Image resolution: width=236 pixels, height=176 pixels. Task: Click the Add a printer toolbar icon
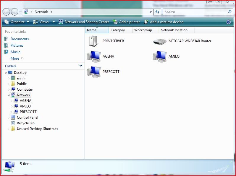point(115,22)
